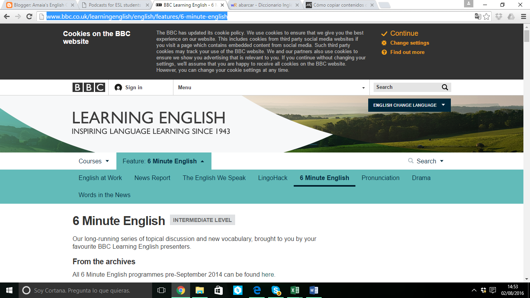
Task: Click BBC Sign in
Action: tap(128, 87)
